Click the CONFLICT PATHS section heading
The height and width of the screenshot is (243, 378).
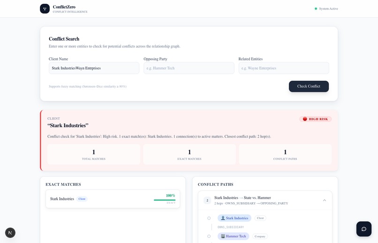point(216,184)
